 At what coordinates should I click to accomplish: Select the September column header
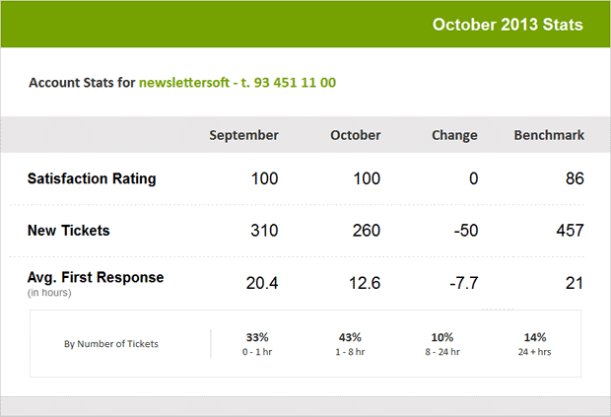pos(244,135)
